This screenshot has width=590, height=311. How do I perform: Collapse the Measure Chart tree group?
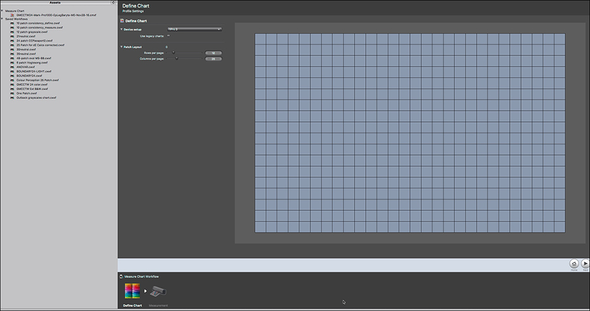point(2,11)
